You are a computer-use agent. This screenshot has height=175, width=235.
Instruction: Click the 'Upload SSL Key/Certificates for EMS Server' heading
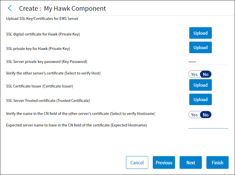[42, 19]
